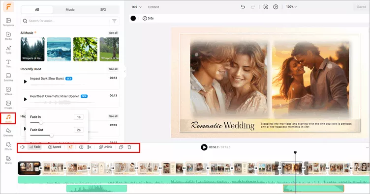Open the Text sidebar panel
Screen dimensions: 370x194
pos(8,63)
